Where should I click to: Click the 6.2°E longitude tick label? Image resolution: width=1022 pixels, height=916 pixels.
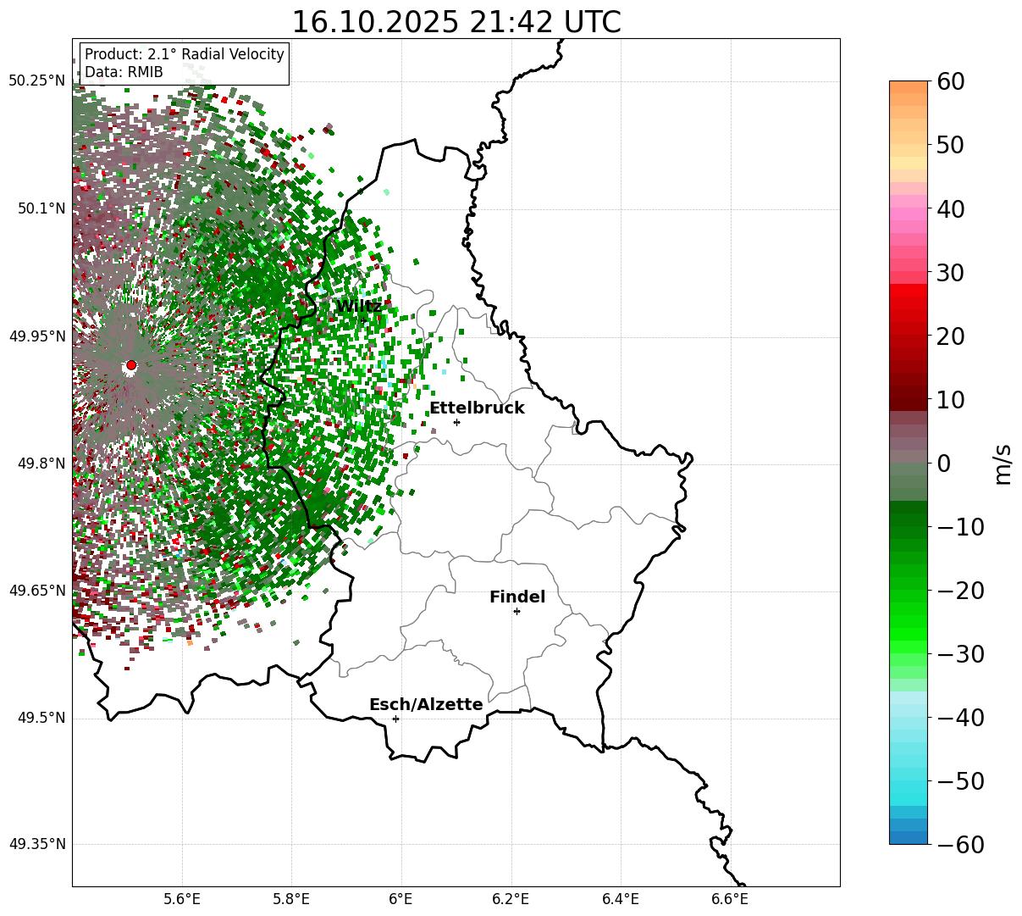pyautogui.click(x=511, y=898)
